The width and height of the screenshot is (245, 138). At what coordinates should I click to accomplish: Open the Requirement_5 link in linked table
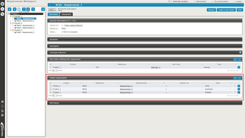[126, 92]
